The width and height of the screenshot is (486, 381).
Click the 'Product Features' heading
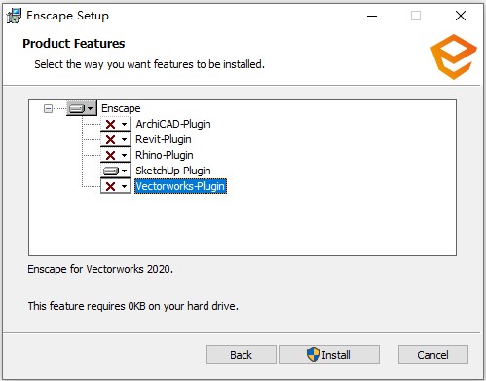74,43
